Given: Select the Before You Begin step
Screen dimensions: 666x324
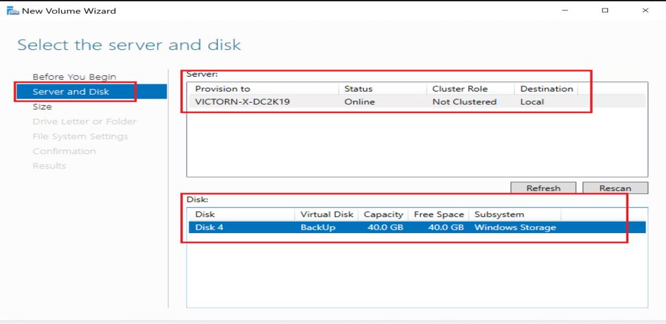Looking at the screenshot, I should click(x=74, y=77).
